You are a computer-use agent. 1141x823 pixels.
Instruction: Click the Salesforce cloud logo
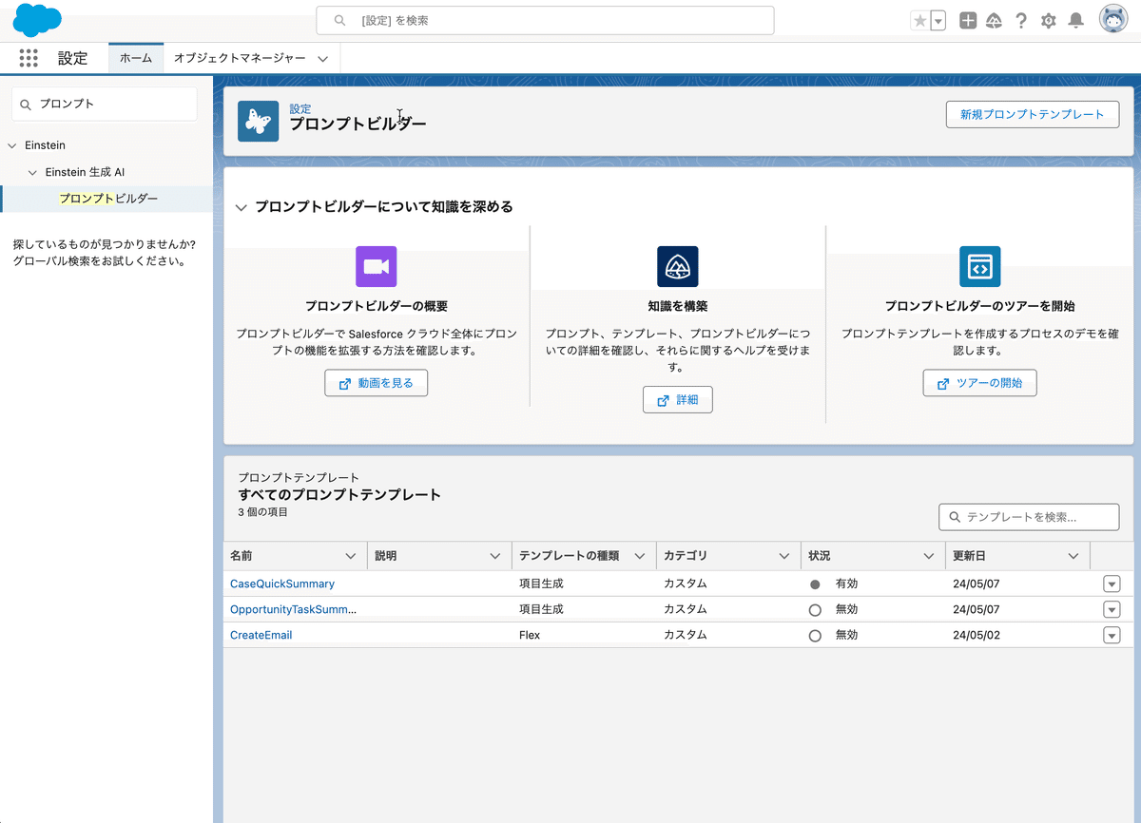pyautogui.click(x=37, y=20)
